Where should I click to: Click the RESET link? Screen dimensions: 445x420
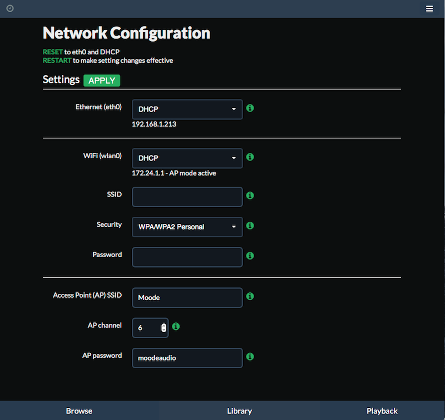pyautogui.click(x=52, y=52)
